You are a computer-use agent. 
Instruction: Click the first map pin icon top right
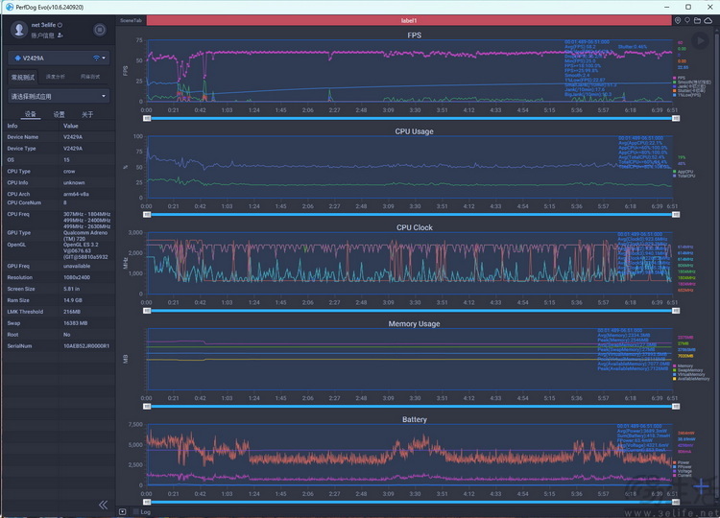[x=678, y=20]
